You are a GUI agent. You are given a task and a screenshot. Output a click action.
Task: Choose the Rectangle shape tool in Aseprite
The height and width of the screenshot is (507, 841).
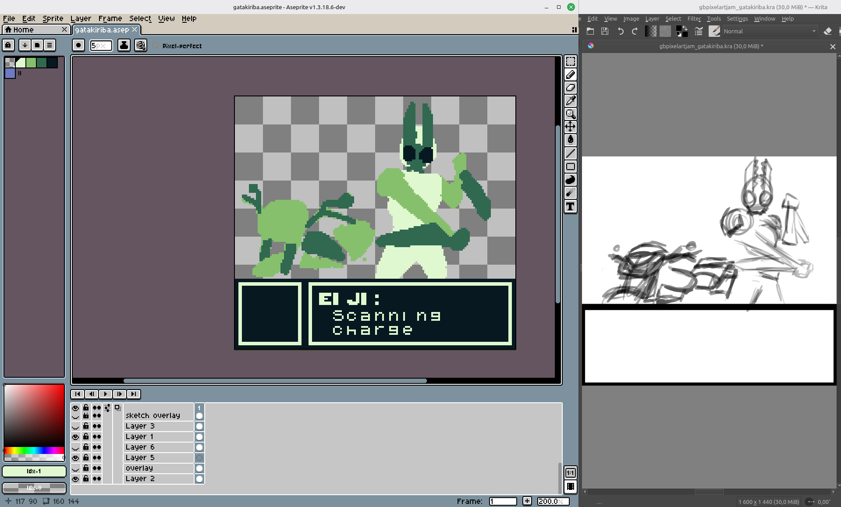570,167
